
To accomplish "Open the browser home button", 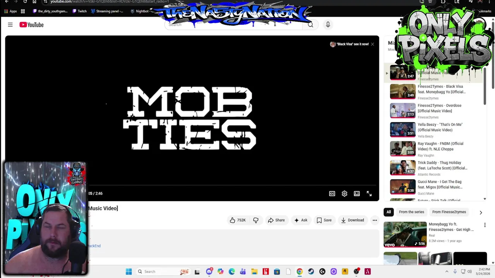I will pyautogui.click(x=34, y=2).
